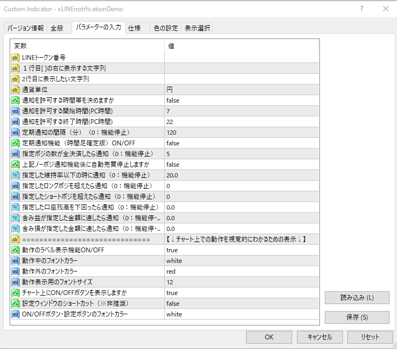Click the bool icon beside 動作のラベル表示機能ON/OFF

(15, 250)
